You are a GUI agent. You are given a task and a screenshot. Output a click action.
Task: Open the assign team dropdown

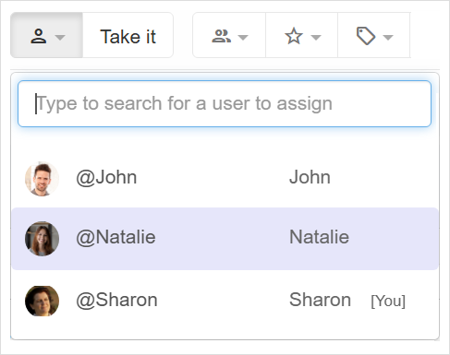point(229,35)
